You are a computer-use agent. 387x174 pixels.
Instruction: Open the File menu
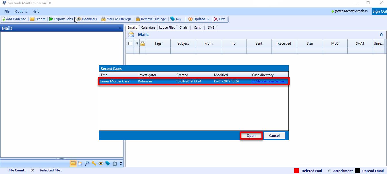point(7,11)
